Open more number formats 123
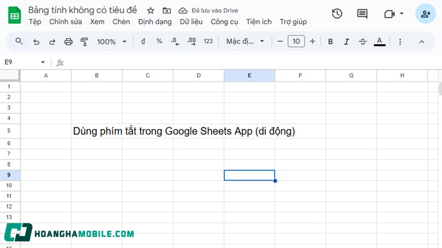The width and height of the screenshot is (442, 248). click(x=208, y=41)
